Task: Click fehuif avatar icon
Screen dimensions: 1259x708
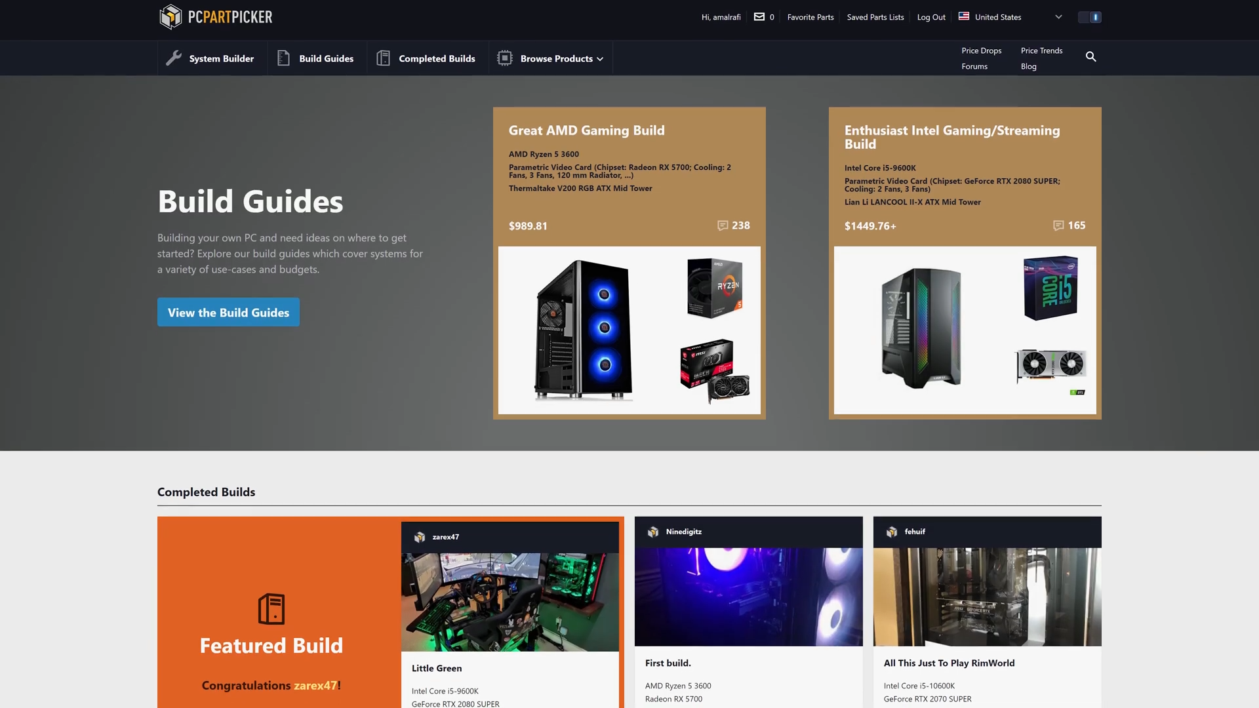Action: (892, 532)
